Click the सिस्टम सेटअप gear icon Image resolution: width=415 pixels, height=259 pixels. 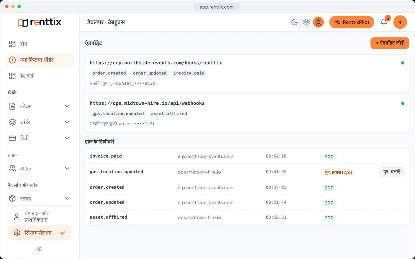pos(17,233)
